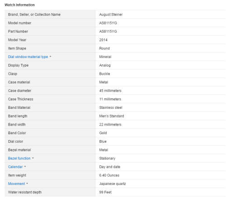Select the Stainless steel band material value
The height and width of the screenshot is (199, 226).
click(111, 107)
